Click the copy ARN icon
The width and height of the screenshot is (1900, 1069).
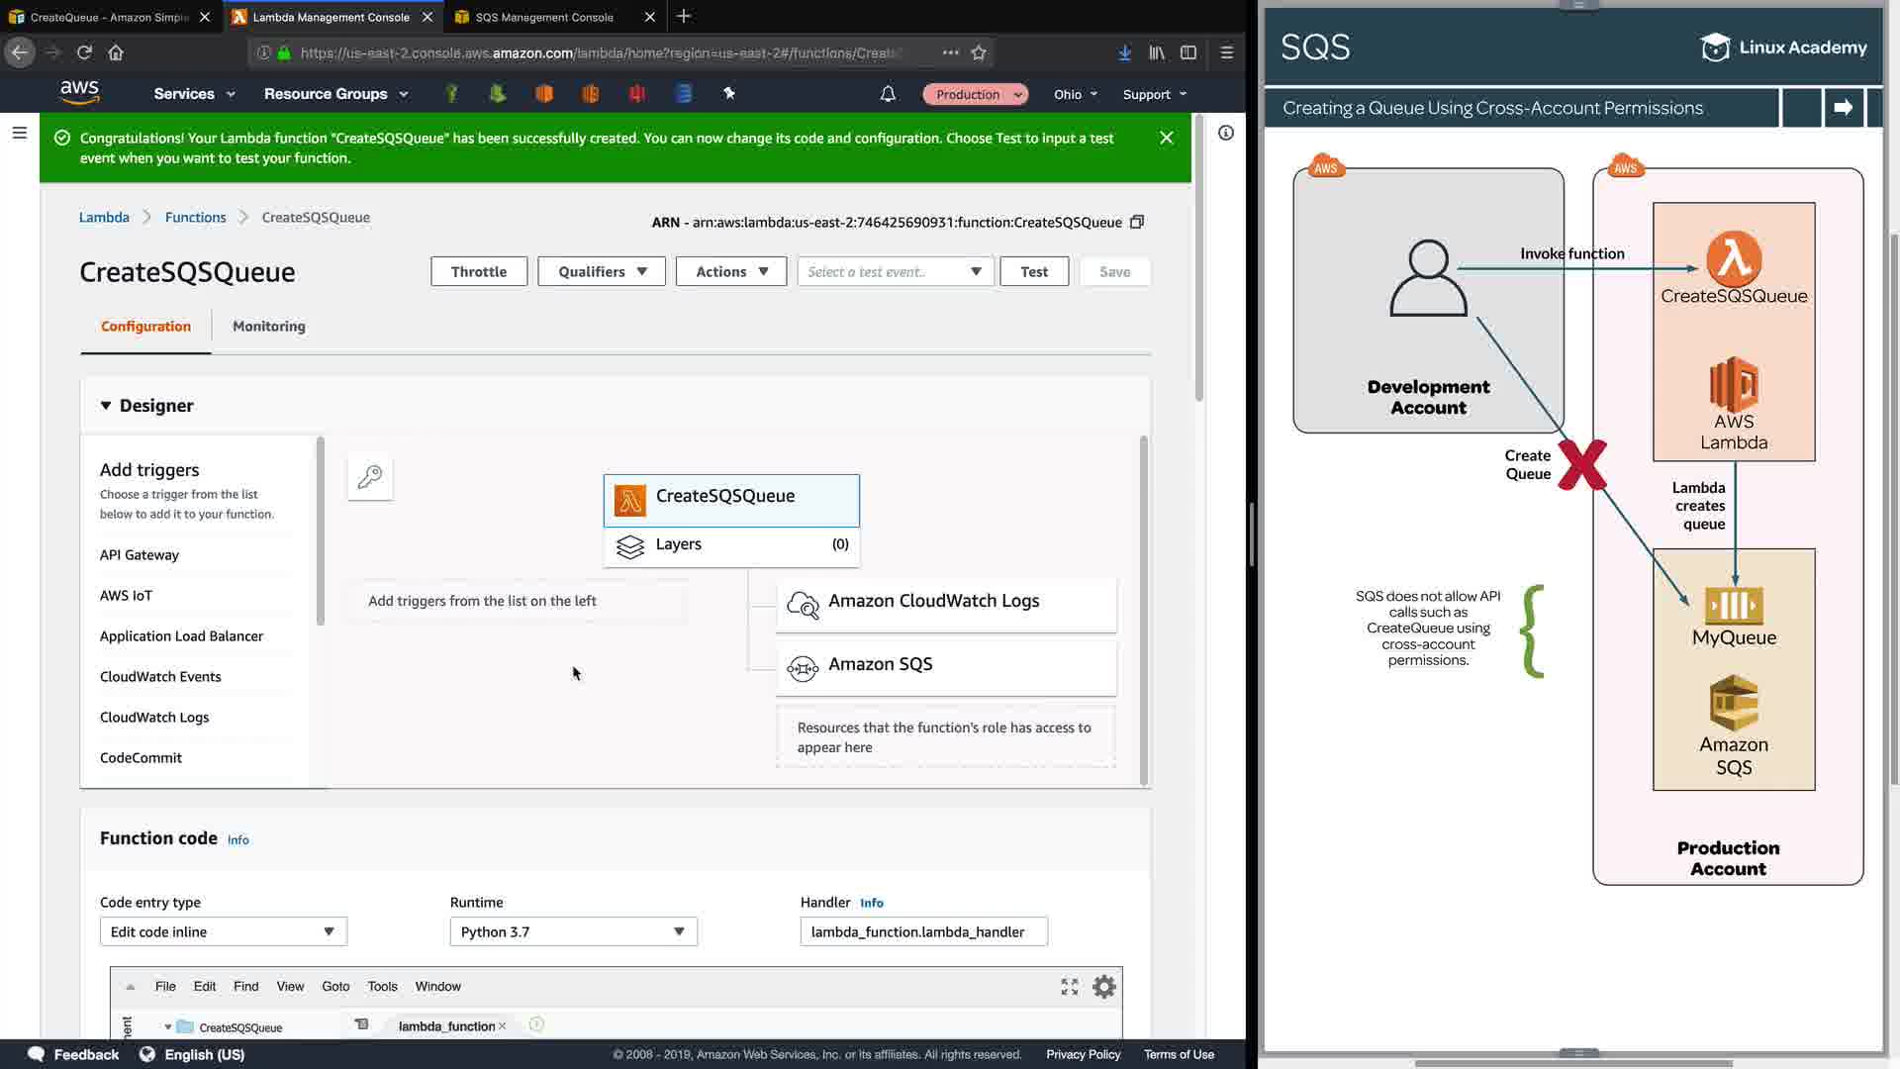pos(1137,222)
